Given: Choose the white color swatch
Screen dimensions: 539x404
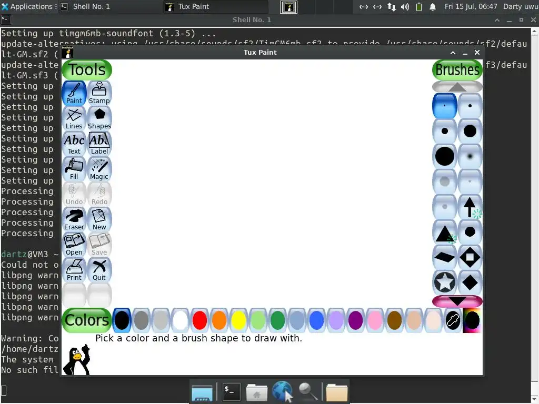Looking at the screenshot, I should [180, 320].
